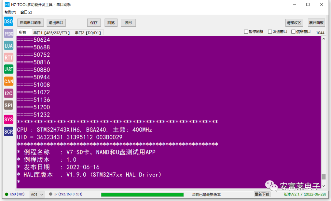Open the CAN bus tool
This screenshot has width=331, height=201.
click(x=9, y=81)
